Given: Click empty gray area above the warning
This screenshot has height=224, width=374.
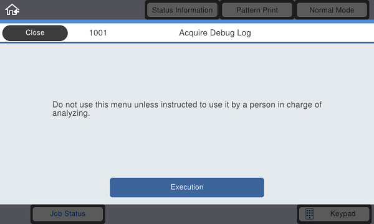Looking at the screenshot, I should (187, 72).
